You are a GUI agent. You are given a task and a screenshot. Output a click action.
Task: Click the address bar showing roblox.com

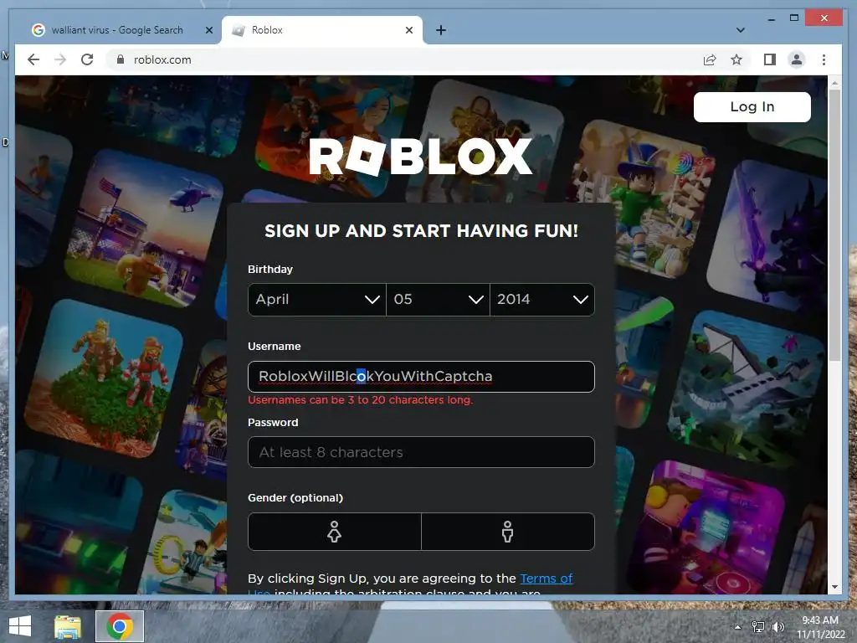tap(404, 59)
